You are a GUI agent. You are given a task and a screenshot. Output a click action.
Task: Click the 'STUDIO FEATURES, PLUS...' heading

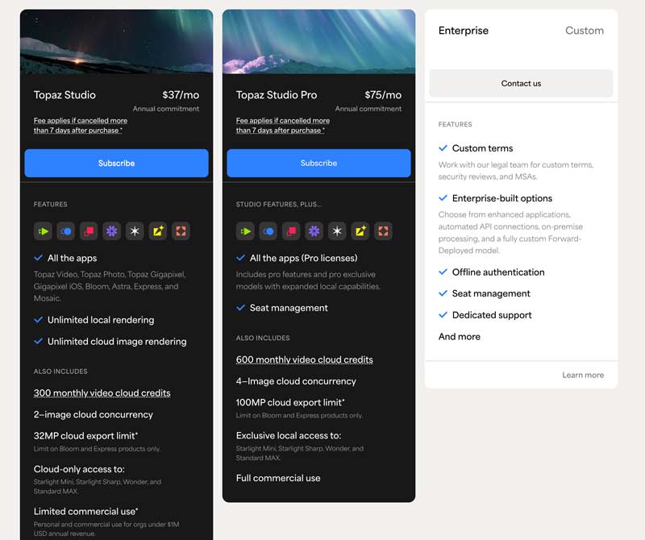pos(279,205)
